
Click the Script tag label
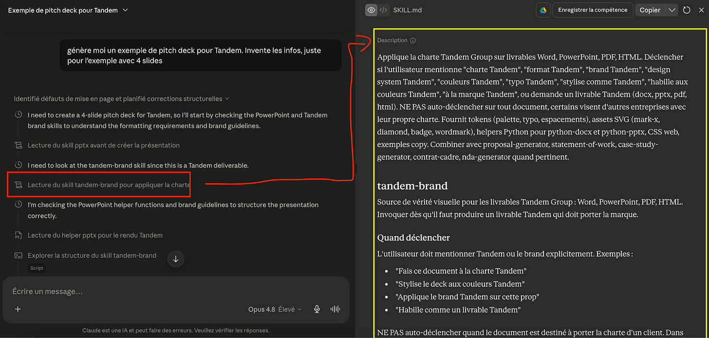pos(37,268)
